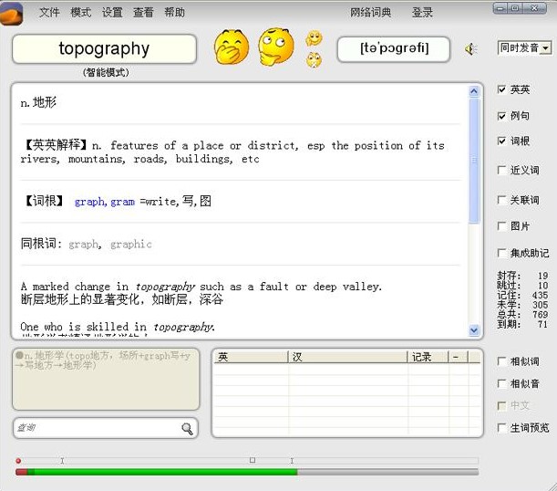Enable the 近义词 checkbox
557x491 pixels.
click(501, 170)
